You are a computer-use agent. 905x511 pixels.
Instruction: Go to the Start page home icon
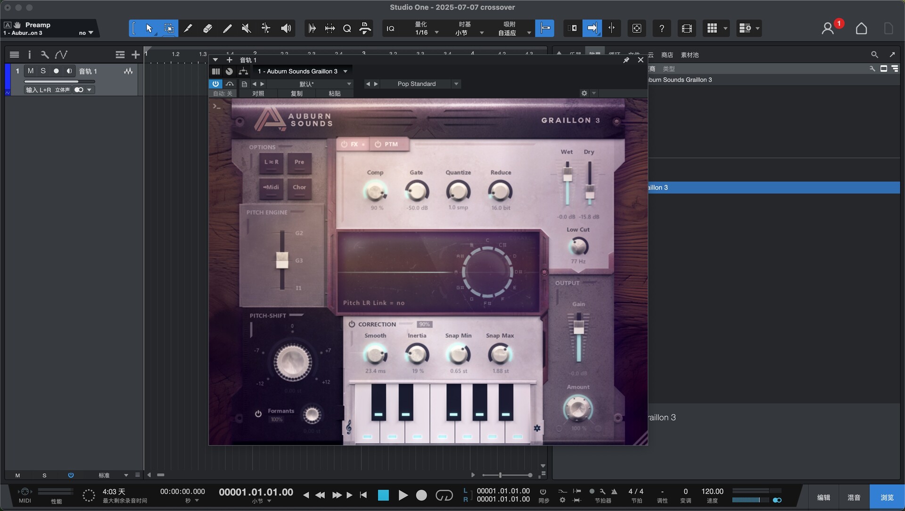[861, 28]
